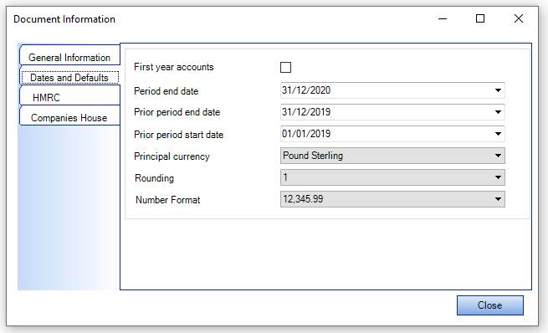Screen dimensions: 548x333
Task: Expand the Period end date dropdown arrow
Action: tap(498, 90)
